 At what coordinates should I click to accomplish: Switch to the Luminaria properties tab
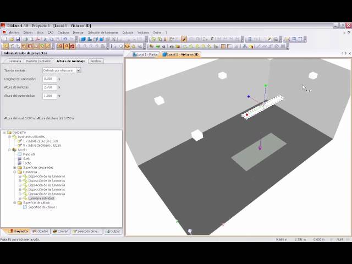pyautogui.click(x=15, y=61)
